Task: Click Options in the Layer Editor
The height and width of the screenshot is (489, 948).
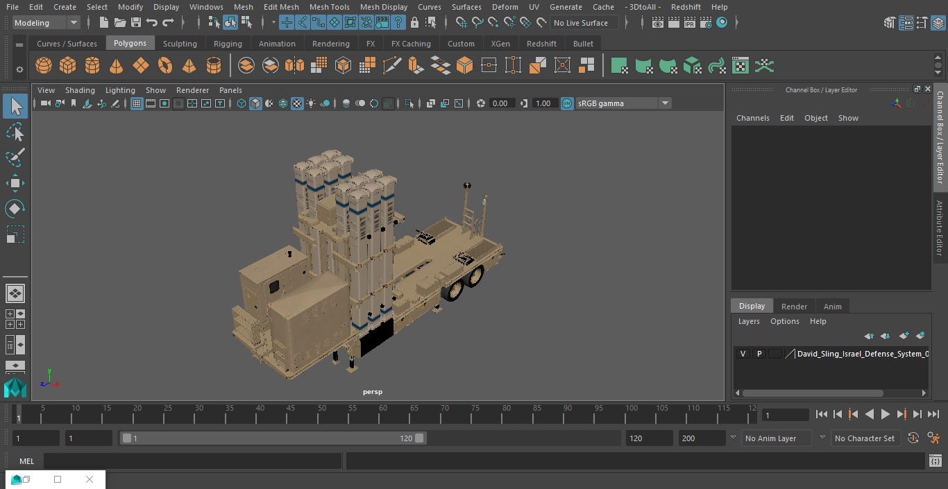Action: [785, 321]
